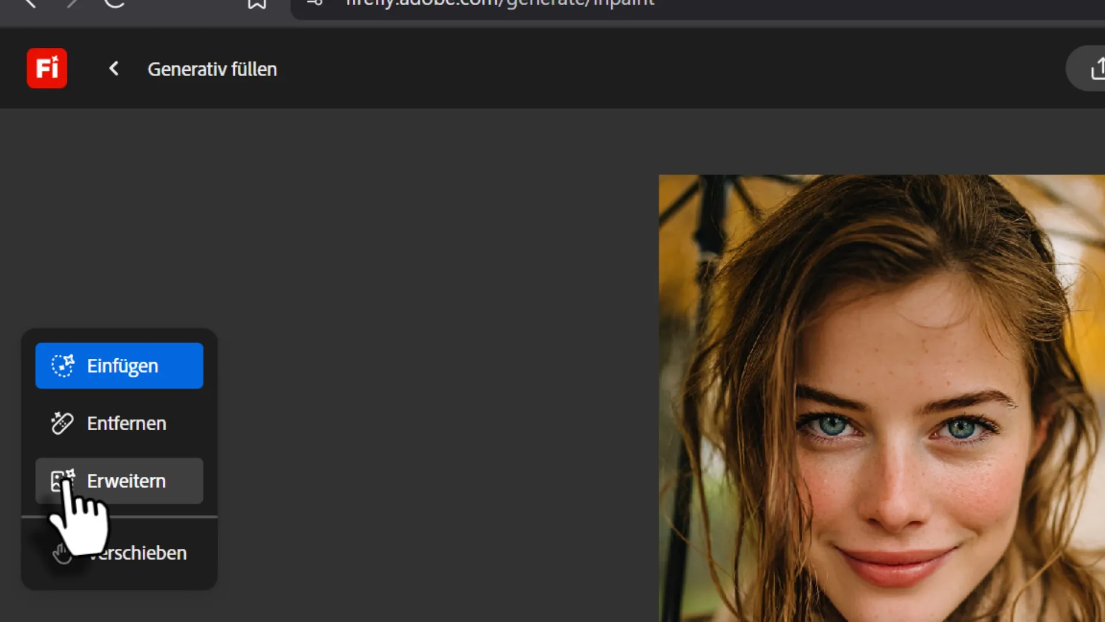
Task: Click the back chevron beside Generativ füllen
Action: point(114,69)
